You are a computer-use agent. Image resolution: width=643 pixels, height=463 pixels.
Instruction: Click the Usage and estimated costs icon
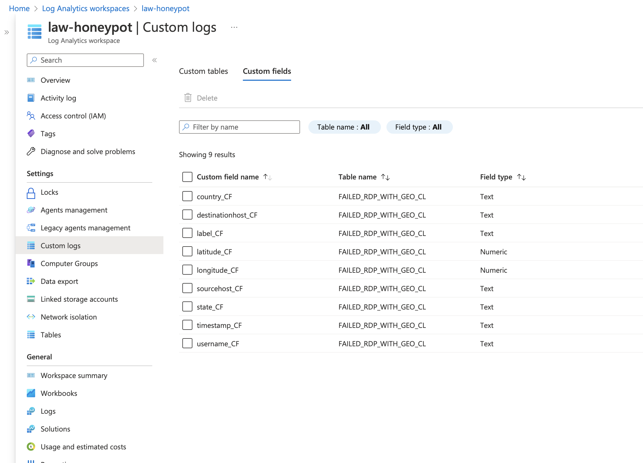click(31, 447)
